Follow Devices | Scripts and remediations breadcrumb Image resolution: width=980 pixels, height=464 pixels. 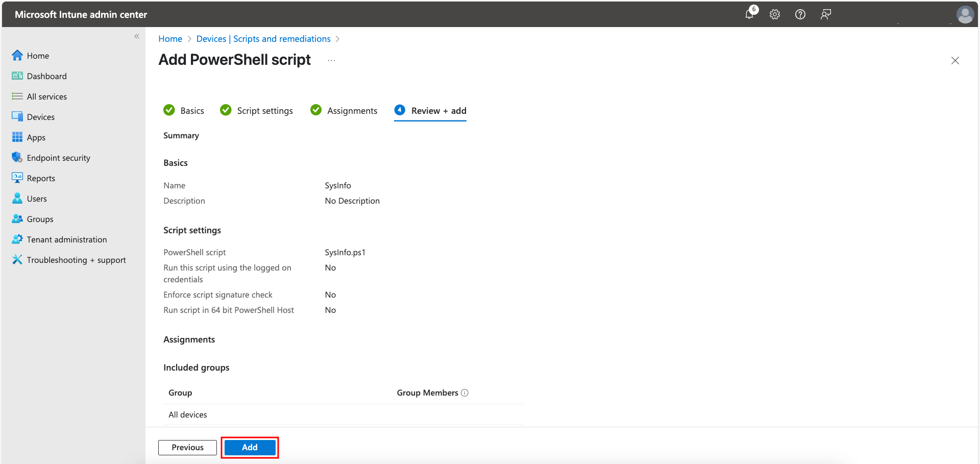tap(263, 39)
